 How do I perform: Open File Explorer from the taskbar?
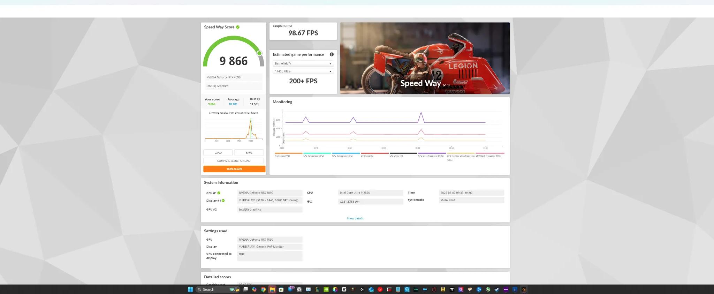[x=272, y=289]
